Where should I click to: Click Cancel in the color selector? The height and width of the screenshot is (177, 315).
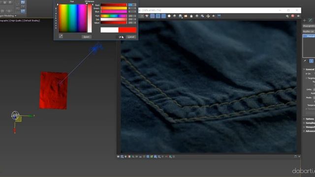[x=131, y=37]
